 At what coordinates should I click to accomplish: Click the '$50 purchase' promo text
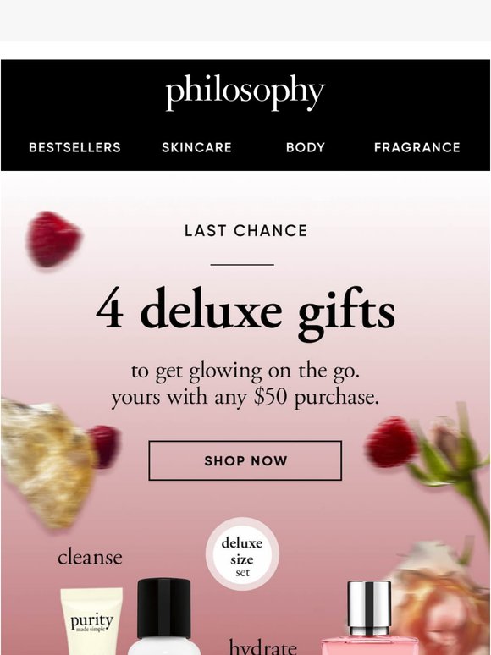click(x=317, y=397)
